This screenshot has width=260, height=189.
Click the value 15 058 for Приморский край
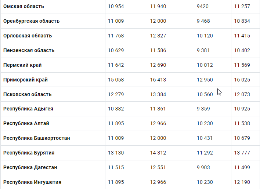click(x=116, y=80)
